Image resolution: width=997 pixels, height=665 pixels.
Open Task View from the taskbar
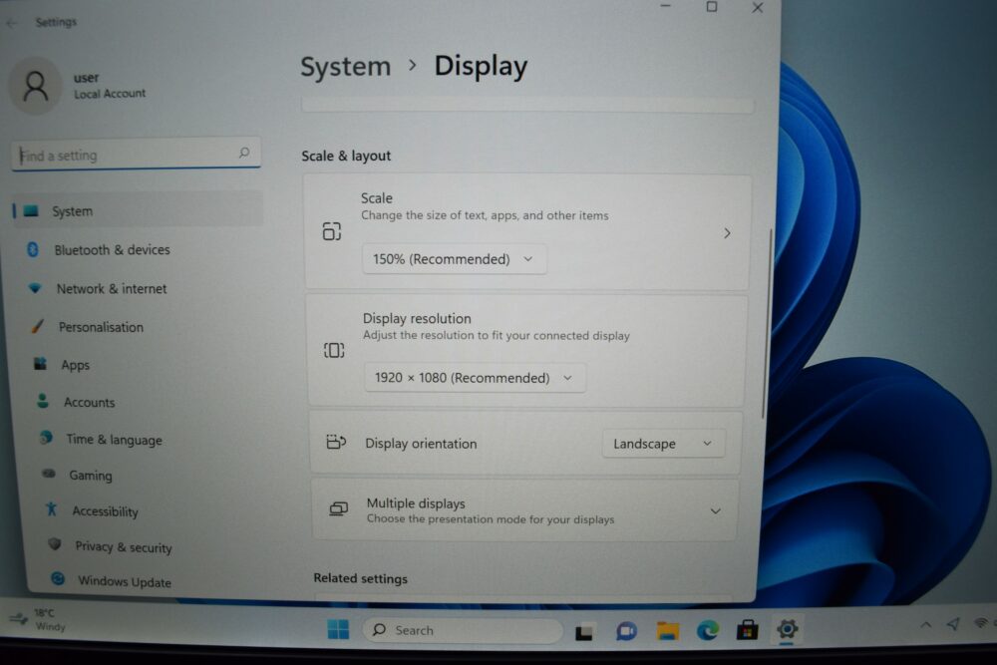(583, 632)
